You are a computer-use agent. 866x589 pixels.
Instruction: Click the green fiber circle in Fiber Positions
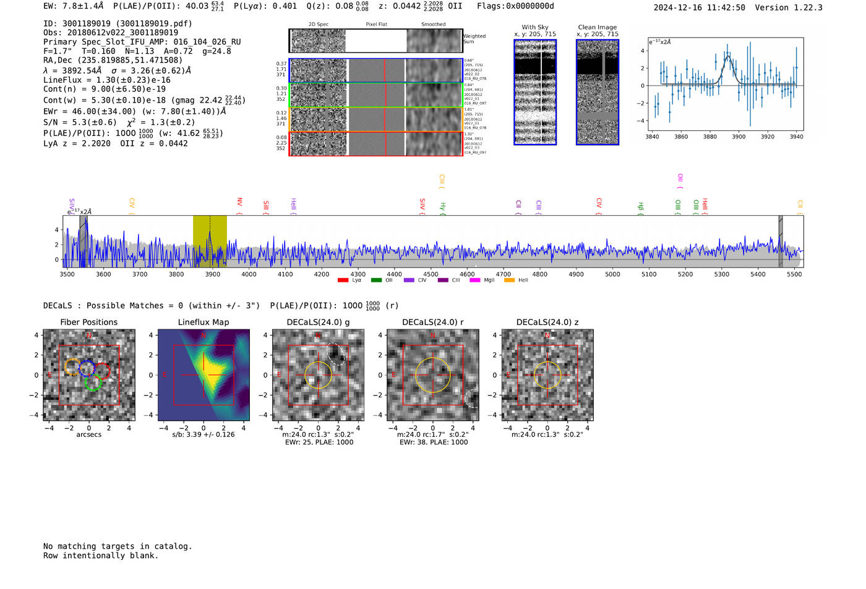(93, 383)
